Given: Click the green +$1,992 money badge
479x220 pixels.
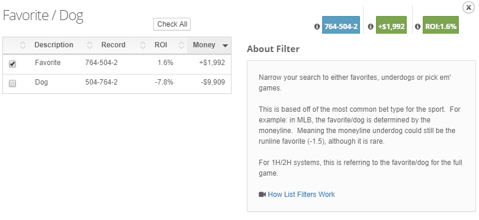Looking at the screenshot, I should (391, 25).
